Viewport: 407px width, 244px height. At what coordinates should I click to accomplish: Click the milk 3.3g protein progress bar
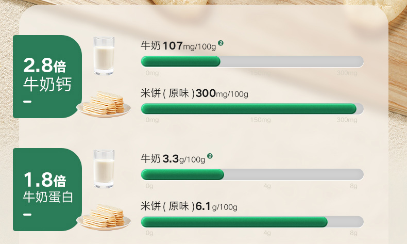252,174
